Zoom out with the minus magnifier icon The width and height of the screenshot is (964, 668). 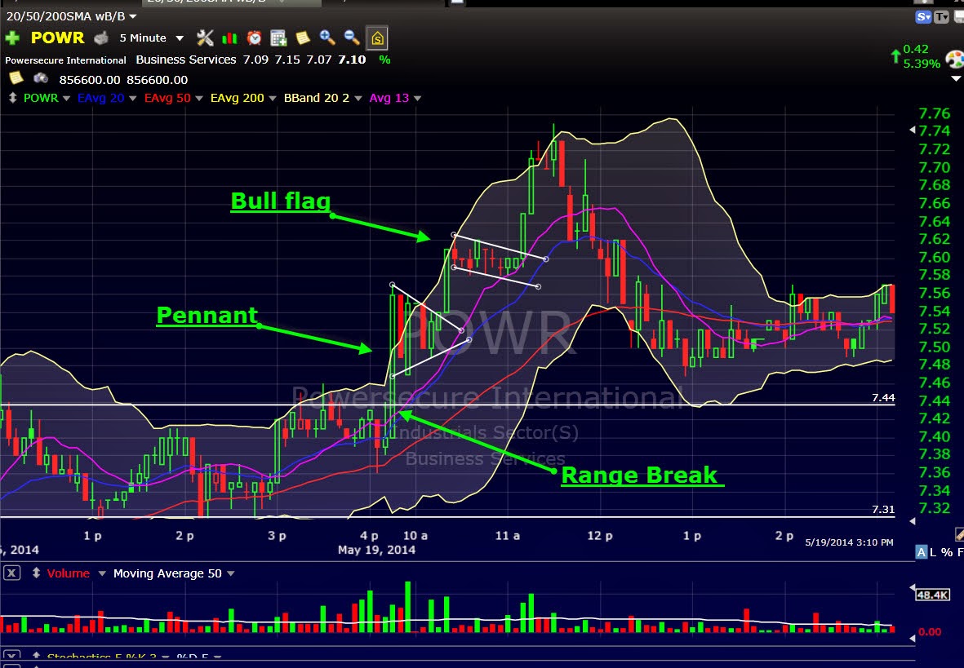coord(352,38)
